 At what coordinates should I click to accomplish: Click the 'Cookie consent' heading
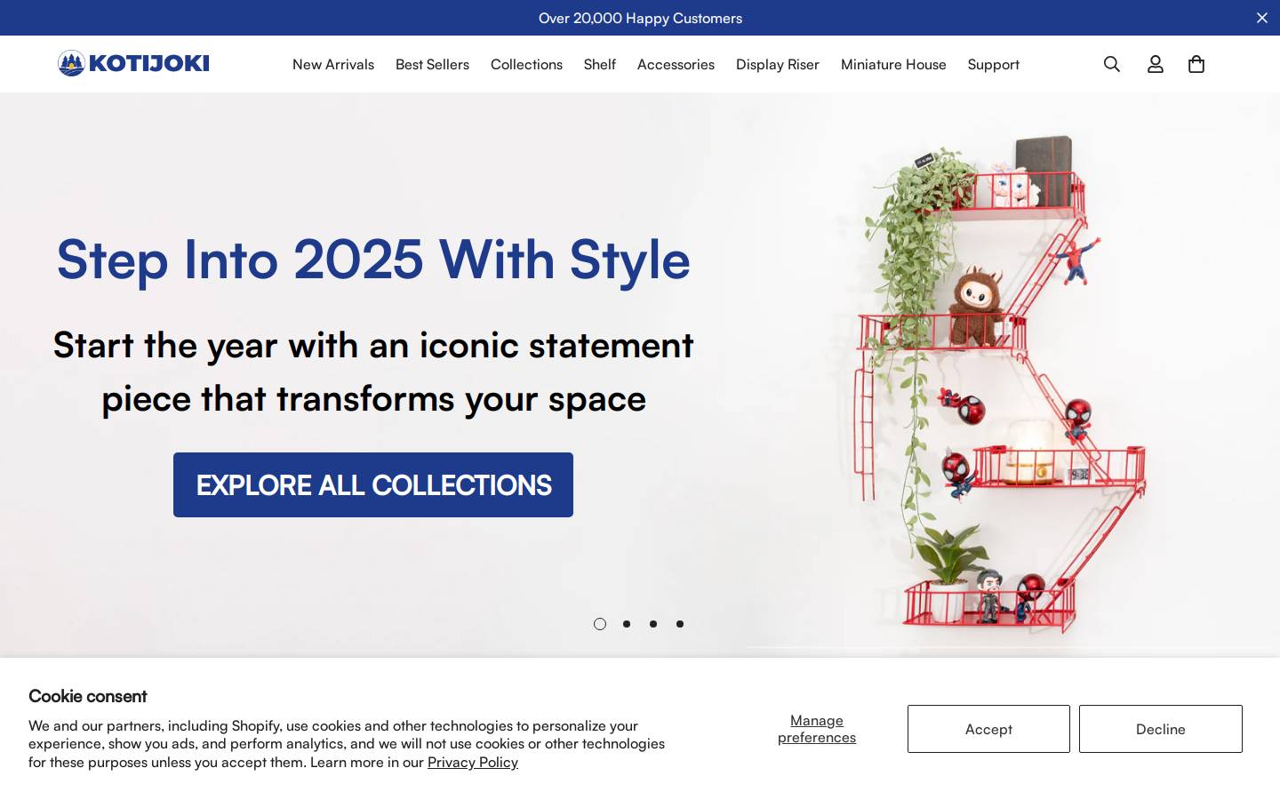pyautogui.click(x=88, y=696)
